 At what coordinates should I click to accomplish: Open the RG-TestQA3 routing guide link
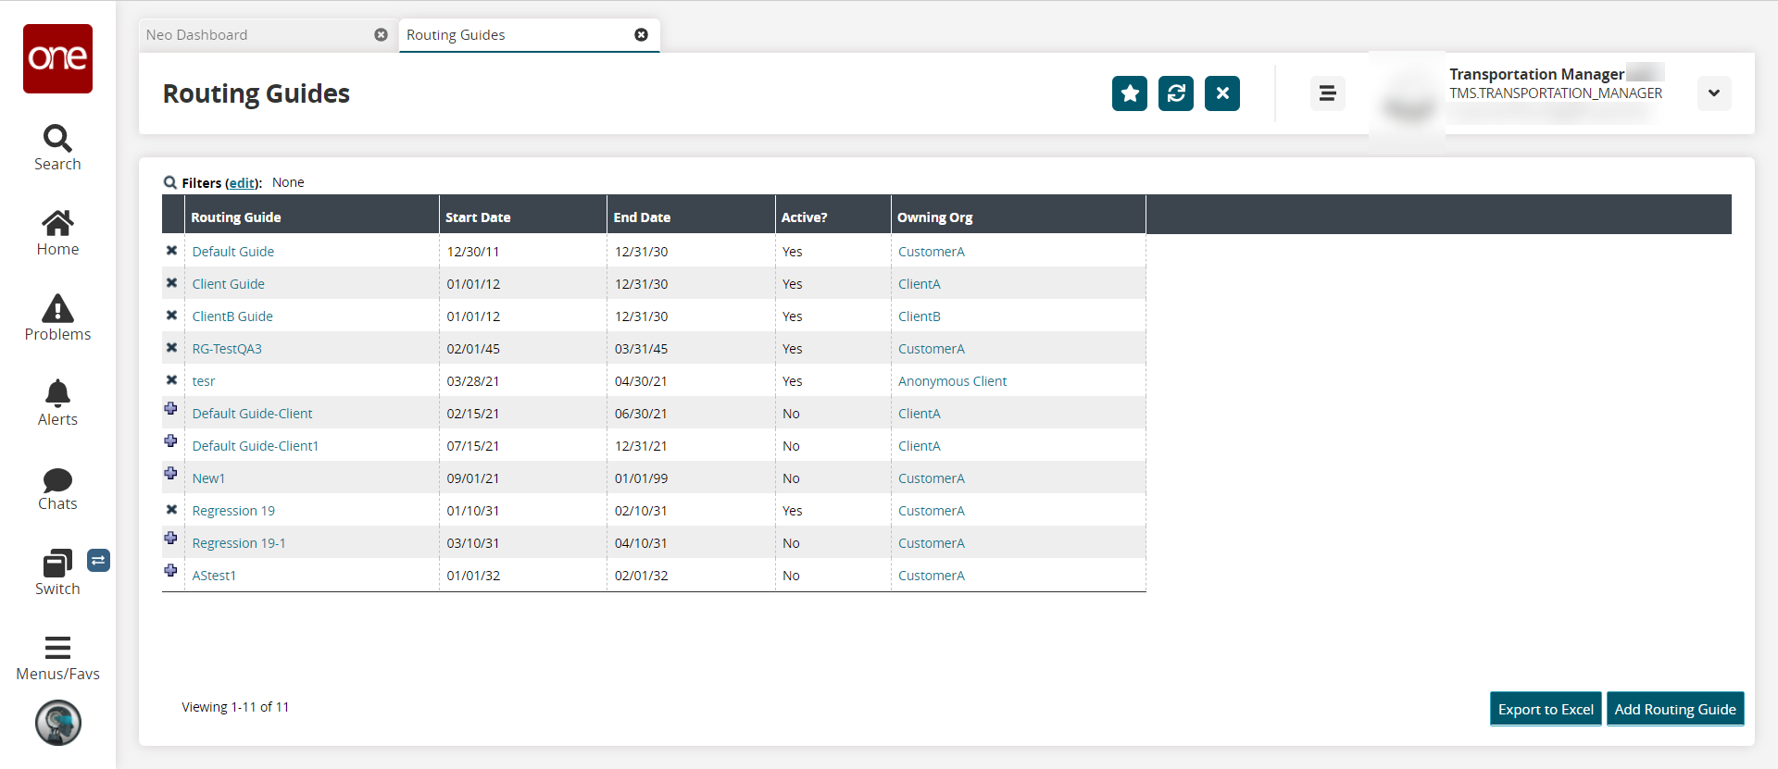coord(227,349)
